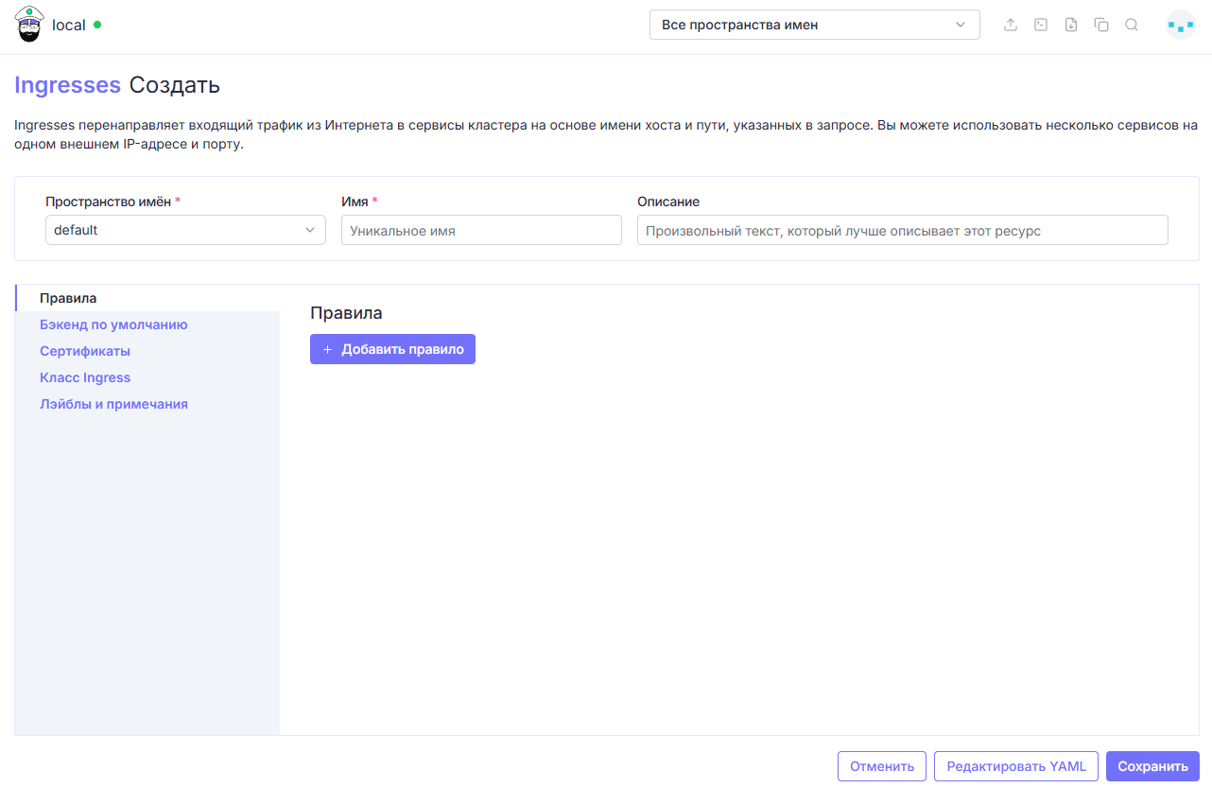Open the 'Все пространства имен' namespace filter
Screen dimensions: 1212x788
tap(815, 25)
